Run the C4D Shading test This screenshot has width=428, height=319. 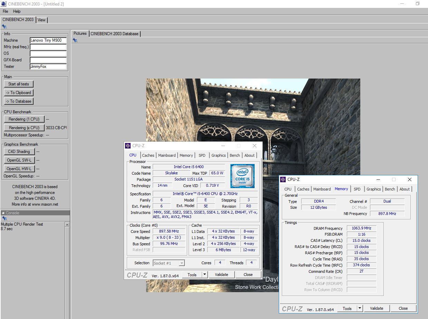point(19,152)
